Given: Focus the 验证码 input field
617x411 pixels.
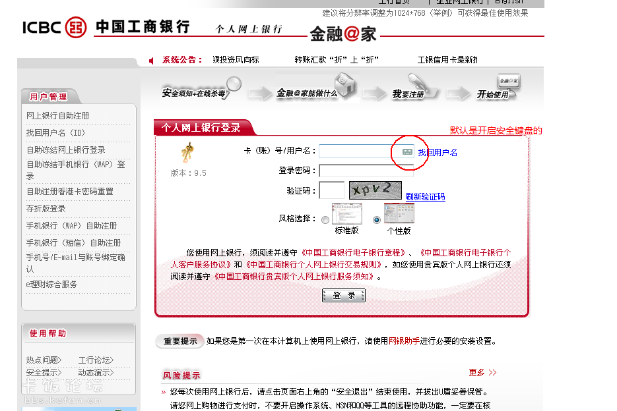Looking at the screenshot, I should (x=332, y=190).
